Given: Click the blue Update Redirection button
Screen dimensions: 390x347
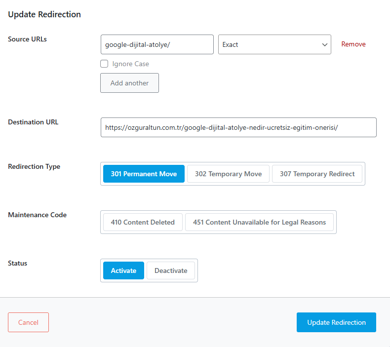Looking at the screenshot, I should coord(336,322).
